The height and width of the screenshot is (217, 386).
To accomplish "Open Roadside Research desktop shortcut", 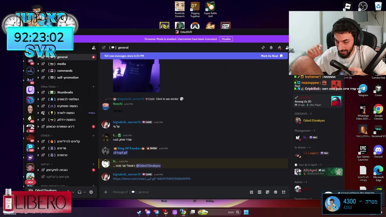I will click(180, 10).
